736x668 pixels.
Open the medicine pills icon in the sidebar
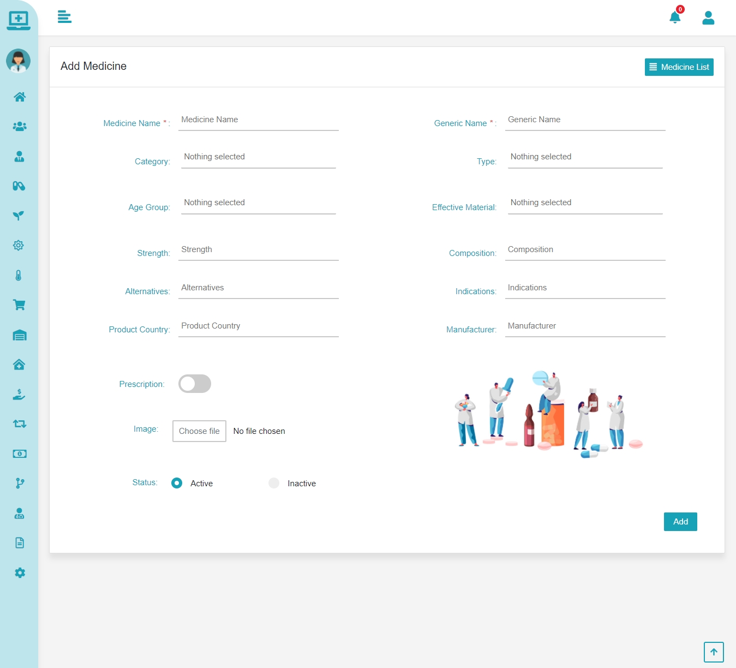coord(19,186)
